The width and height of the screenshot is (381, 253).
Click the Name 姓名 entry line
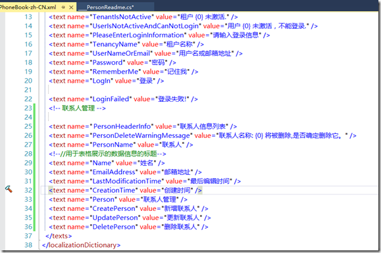pyautogui.click(x=107, y=163)
